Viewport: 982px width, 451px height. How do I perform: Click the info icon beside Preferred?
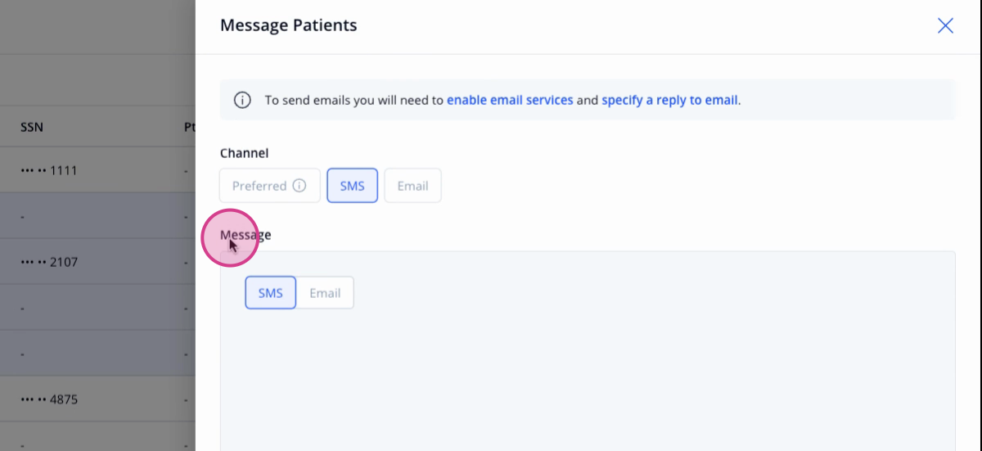coord(300,186)
